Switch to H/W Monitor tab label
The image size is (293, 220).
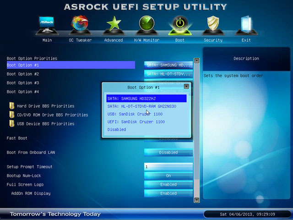pos(146,40)
